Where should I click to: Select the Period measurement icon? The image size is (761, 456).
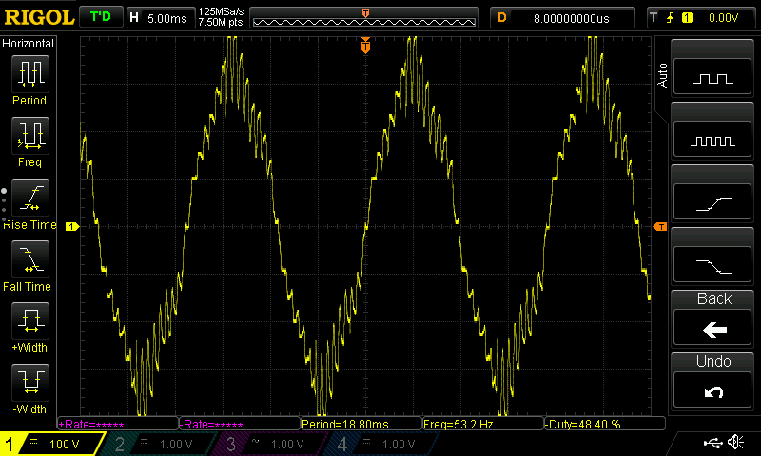pos(30,74)
